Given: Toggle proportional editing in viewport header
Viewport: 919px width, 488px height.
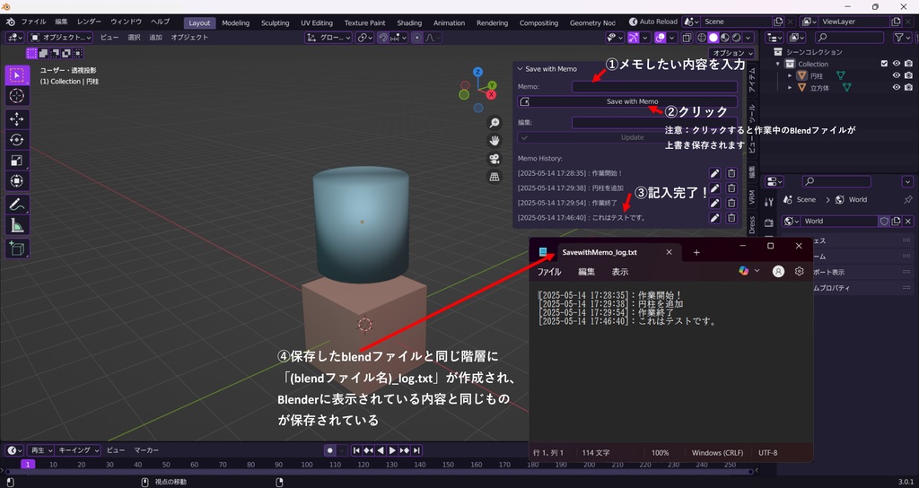Looking at the screenshot, I should 416,38.
